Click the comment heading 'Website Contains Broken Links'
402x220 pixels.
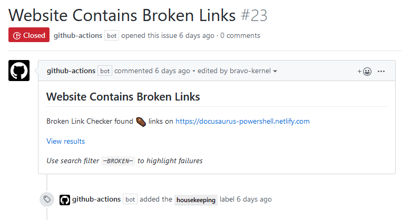123,96
